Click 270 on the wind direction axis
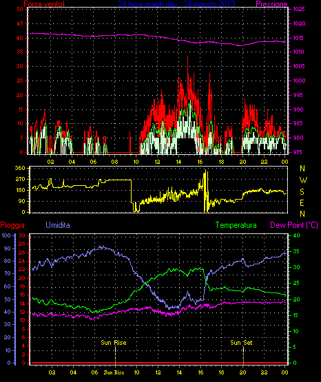 (x=20, y=180)
